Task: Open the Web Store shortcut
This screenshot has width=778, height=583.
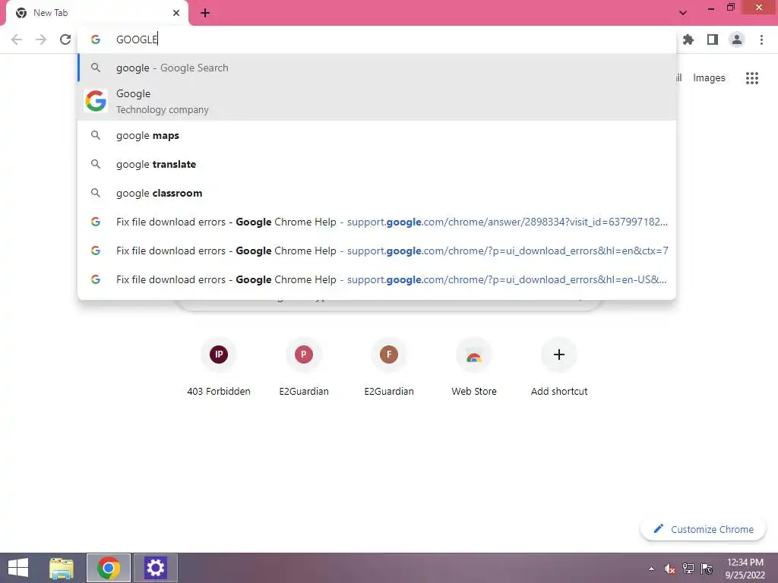Action: tap(474, 367)
